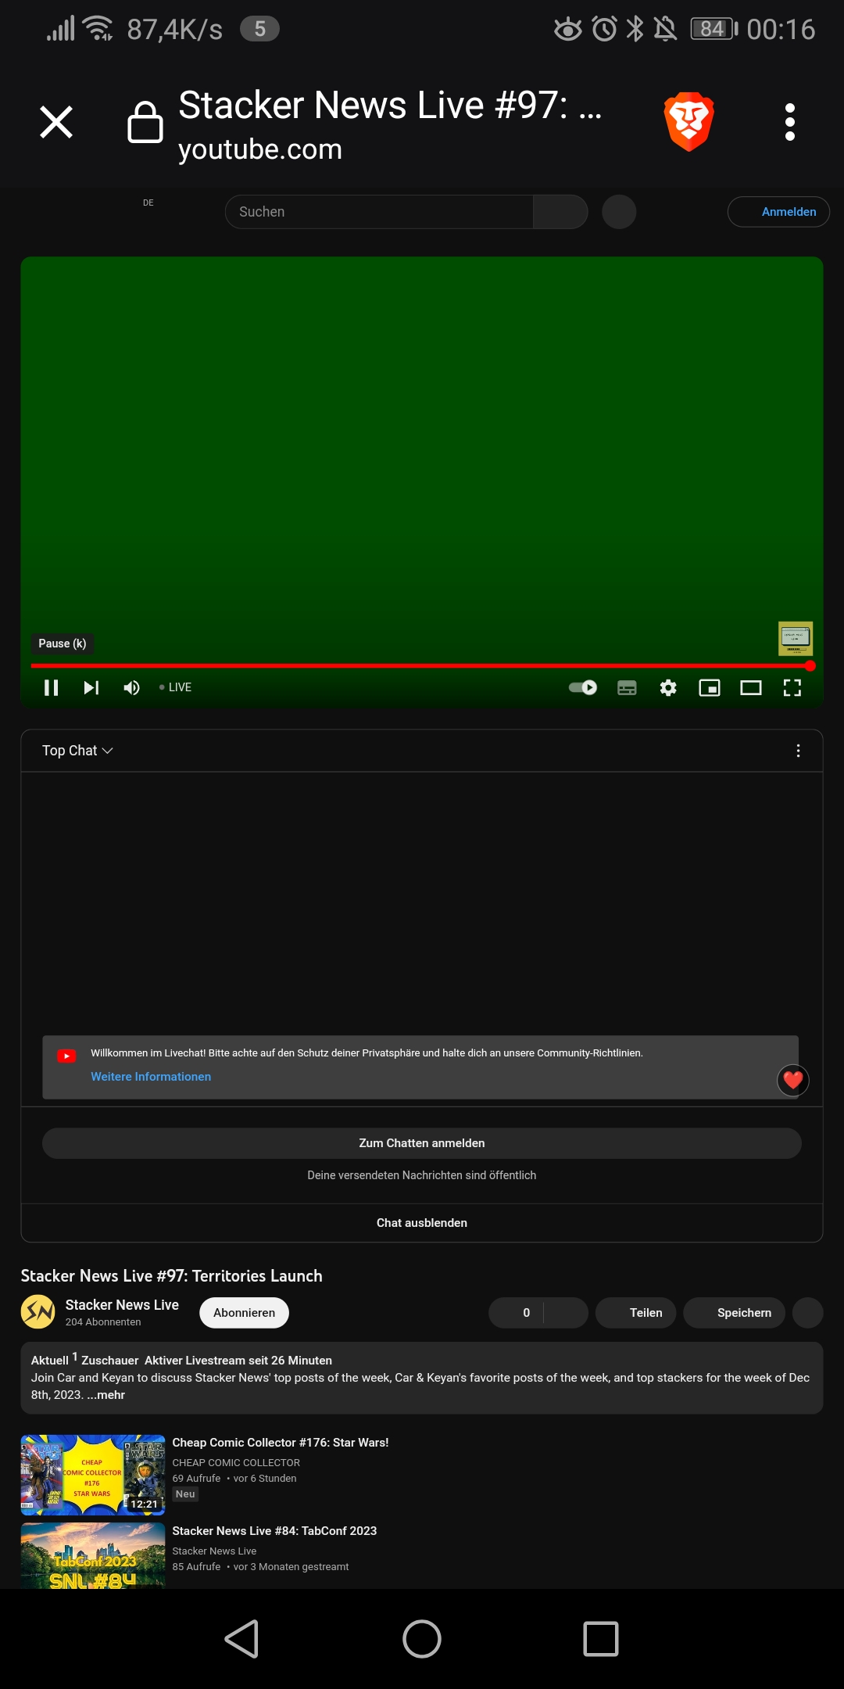Enable miniplayer mode
Viewport: 844px width, 1689px height.
[710, 687]
